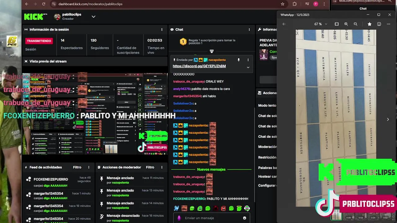The image size is (397, 223).
Task: View site information icon in address bar
Action: [54, 4]
